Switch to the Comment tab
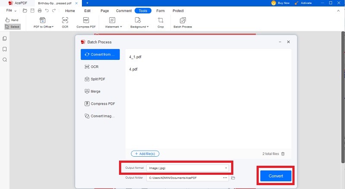 coord(124,11)
